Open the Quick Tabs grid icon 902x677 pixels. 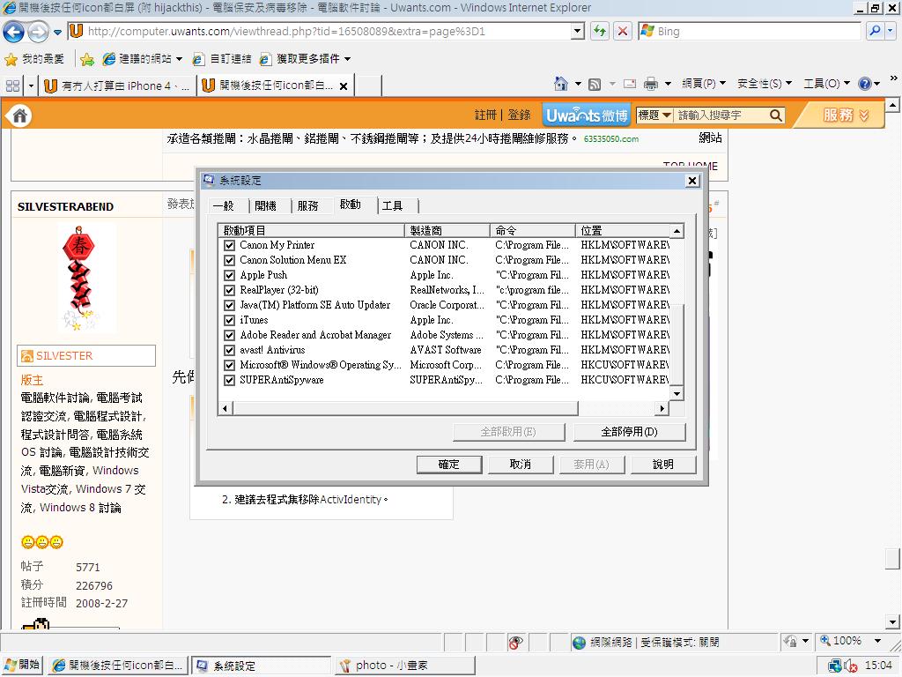(x=12, y=86)
